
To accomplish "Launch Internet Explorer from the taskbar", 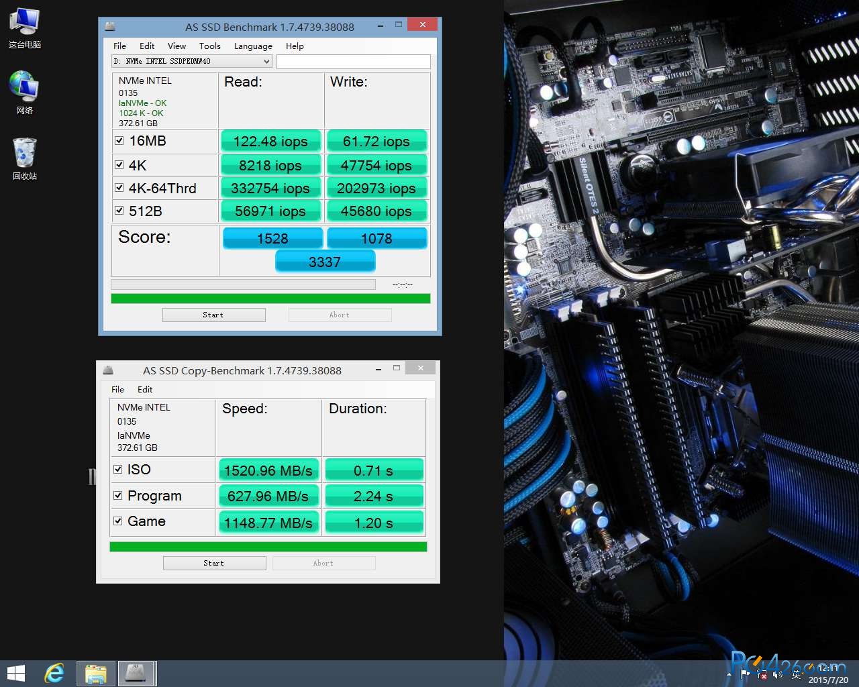I will (54, 674).
